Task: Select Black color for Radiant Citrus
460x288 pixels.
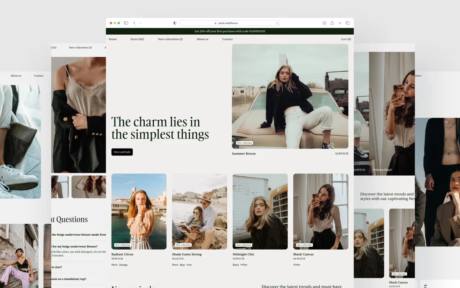Action: pos(114,265)
